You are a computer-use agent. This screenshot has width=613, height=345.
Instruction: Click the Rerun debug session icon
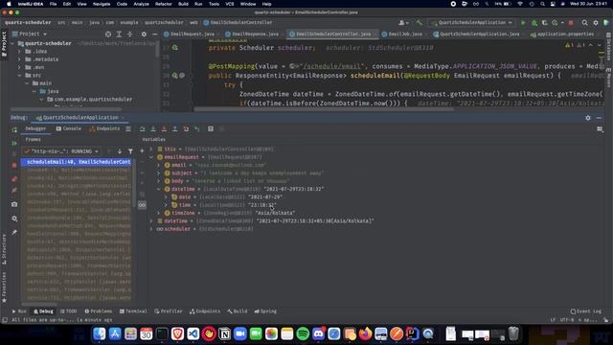[x=14, y=129]
